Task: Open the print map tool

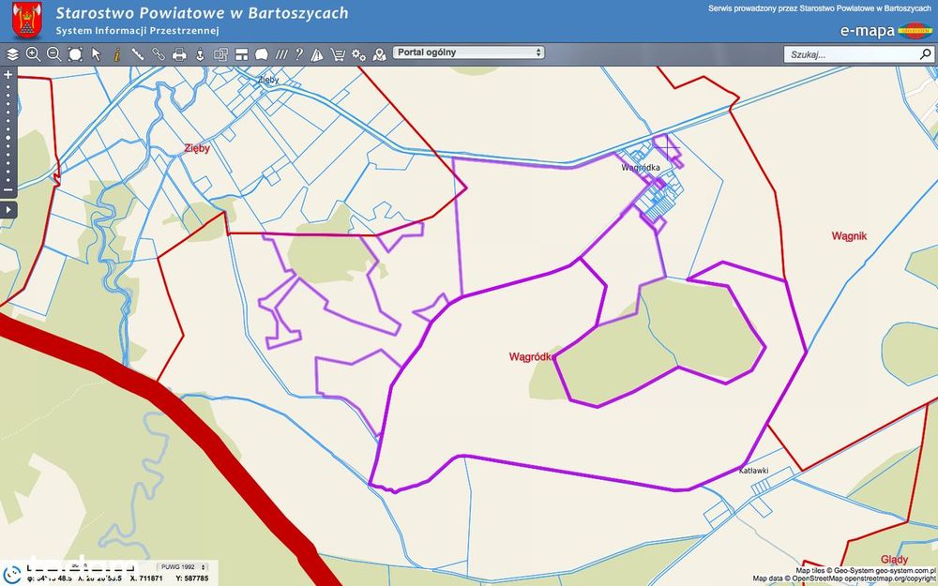Action: click(x=179, y=55)
